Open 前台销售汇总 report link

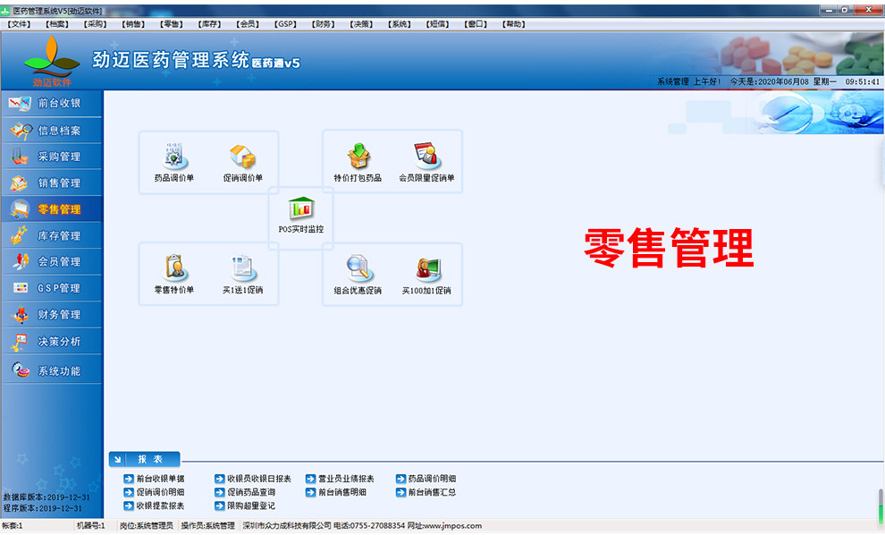pos(433,492)
